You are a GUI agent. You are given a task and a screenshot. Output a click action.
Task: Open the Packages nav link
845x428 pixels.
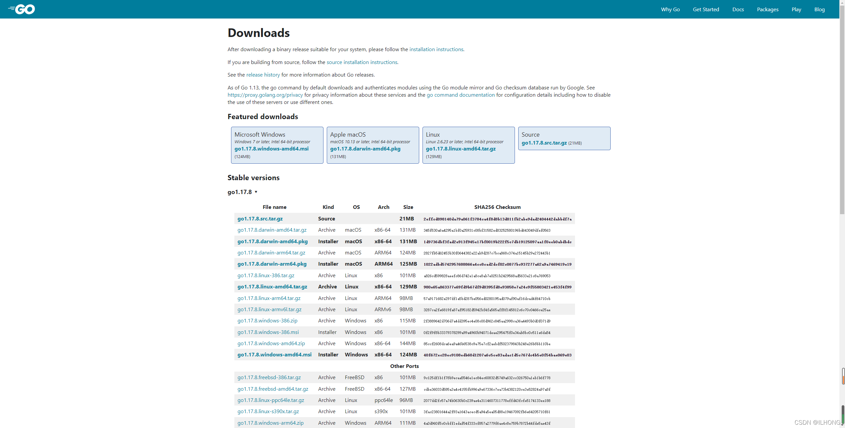[x=767, y=9]
